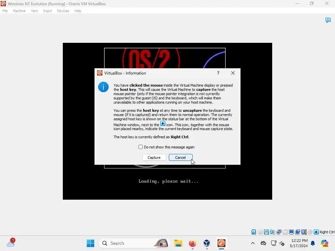The height and width of the screenshot is (251, 335).
Task: Open the VirtualBox Manager taskbar icon
Action: point(207,243)
